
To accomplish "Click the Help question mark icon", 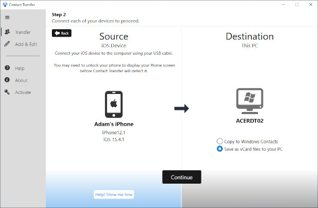I will coord(7,67).
